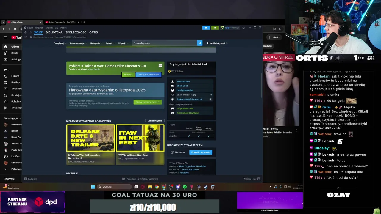Open File Explorer from the taskbar

150,187
